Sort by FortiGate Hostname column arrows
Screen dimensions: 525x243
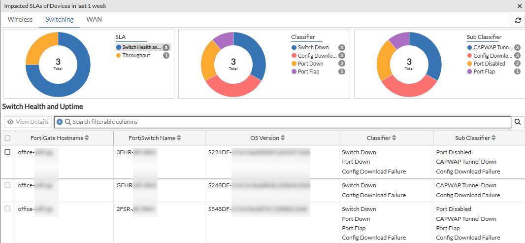coord(87,138)
